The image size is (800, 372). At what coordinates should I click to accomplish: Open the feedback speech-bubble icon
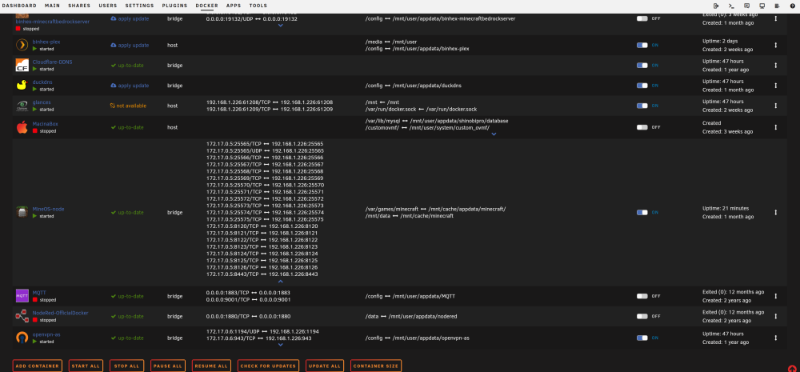pyautogui.click(x=746, y=6)
